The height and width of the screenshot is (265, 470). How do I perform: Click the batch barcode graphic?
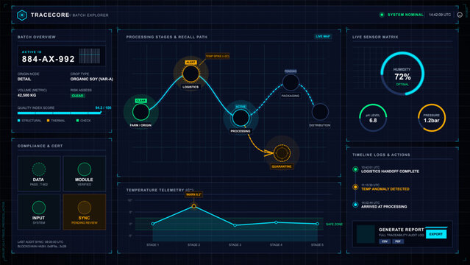(89, 56)
